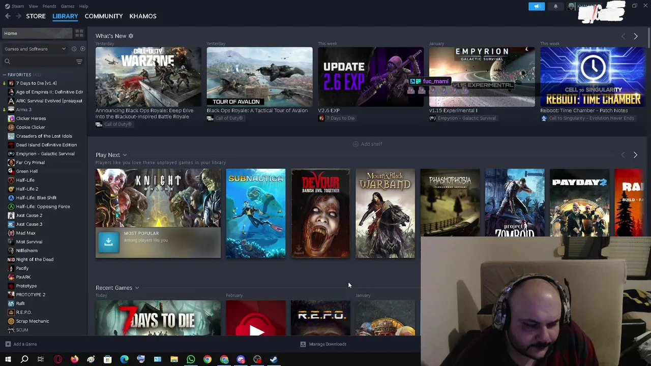
Task: Toggle show ready to play filter
Action: [82, 49]
